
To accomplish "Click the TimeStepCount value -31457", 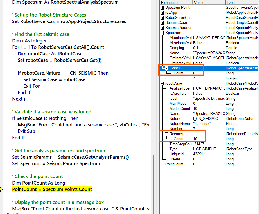I will [x=199, y=144].
